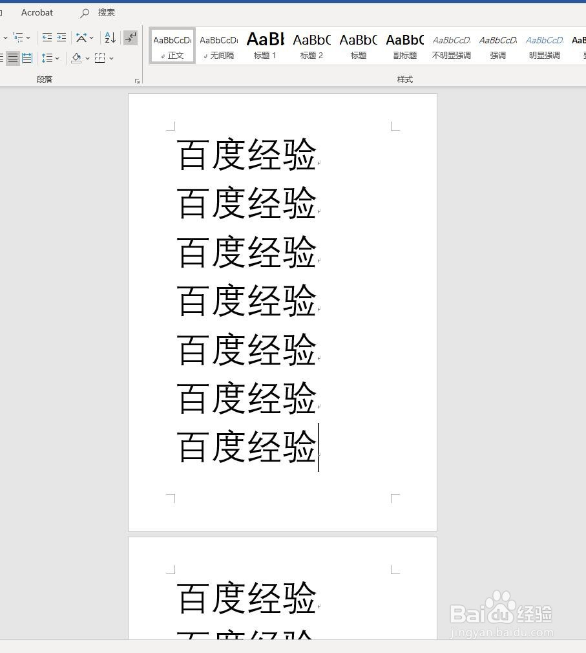Apply the 副标题 style
Screen dimensions: 586x653
tap(405, 46)
